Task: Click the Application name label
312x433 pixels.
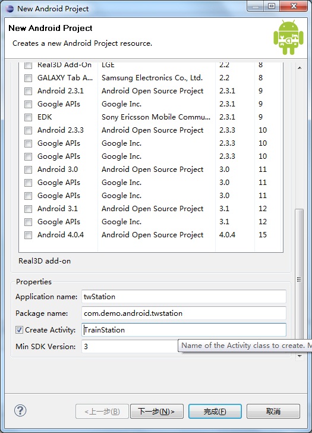Action: (46, 297)
